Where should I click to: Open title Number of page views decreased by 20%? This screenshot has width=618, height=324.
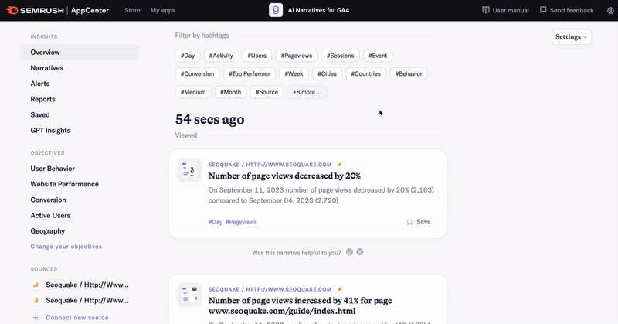284,176
